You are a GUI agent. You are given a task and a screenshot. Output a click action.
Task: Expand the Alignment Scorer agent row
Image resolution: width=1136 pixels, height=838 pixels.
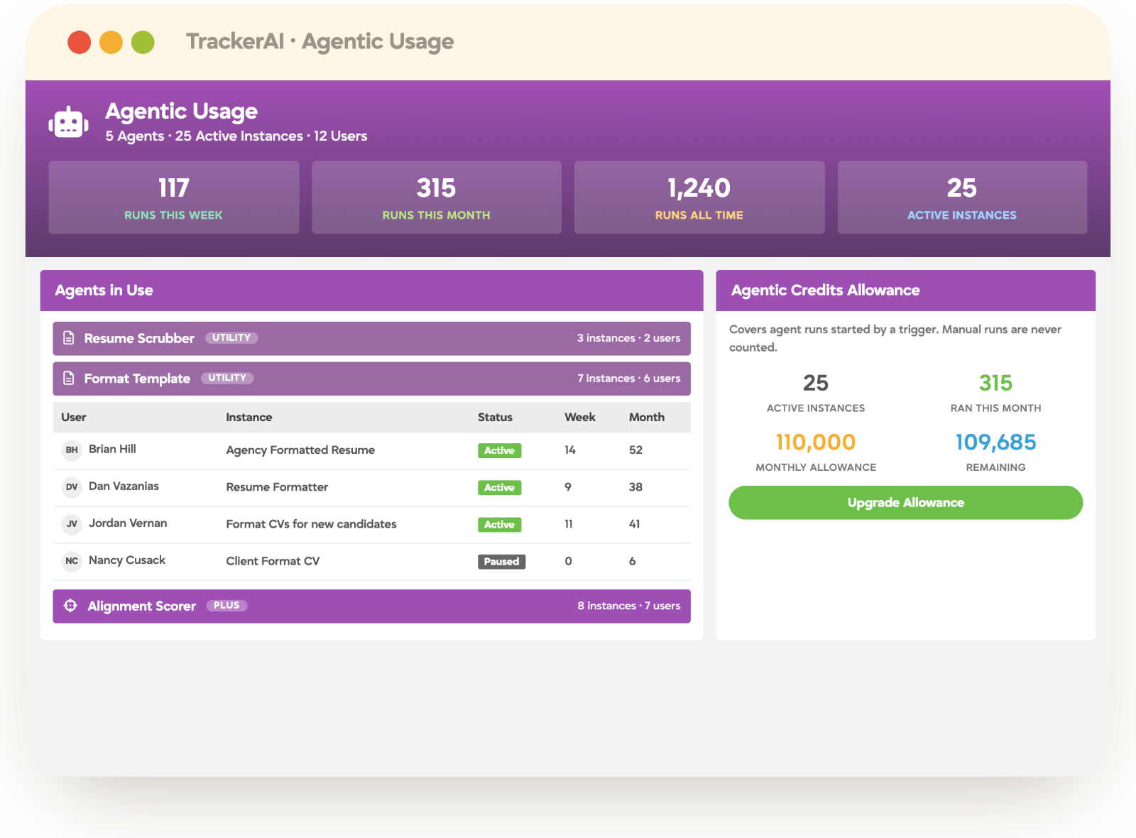[371, 606]
